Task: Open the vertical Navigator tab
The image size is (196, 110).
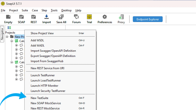Action: [2, 34]
